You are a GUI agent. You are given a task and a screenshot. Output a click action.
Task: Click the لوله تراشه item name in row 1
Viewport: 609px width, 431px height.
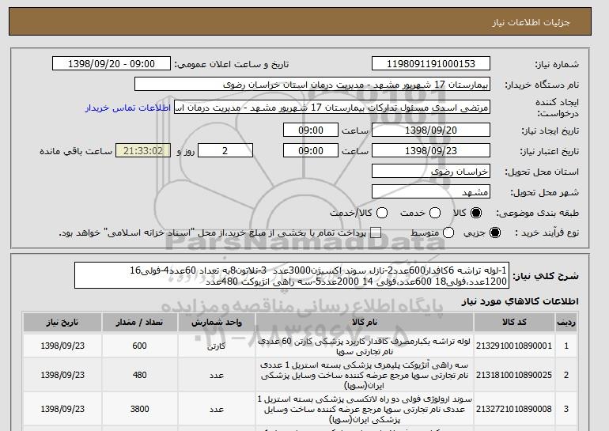coord(365,346)
